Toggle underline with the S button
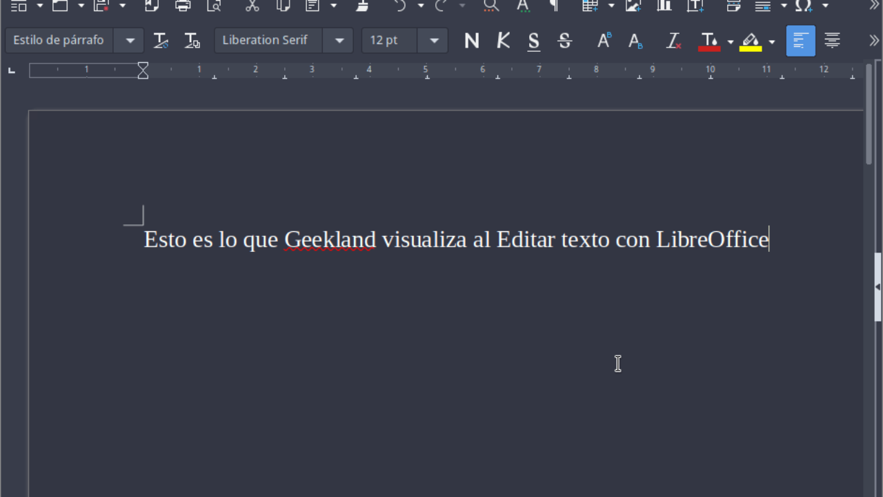The image size is (883, 497). [534, 41]
